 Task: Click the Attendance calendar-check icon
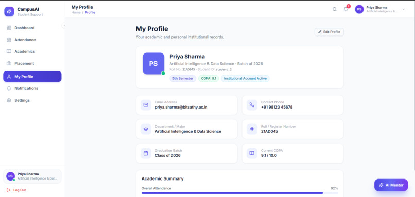pyautogui.click(x=9, y=40)
